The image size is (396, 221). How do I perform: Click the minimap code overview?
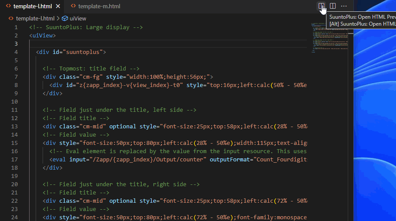[329, 37]
